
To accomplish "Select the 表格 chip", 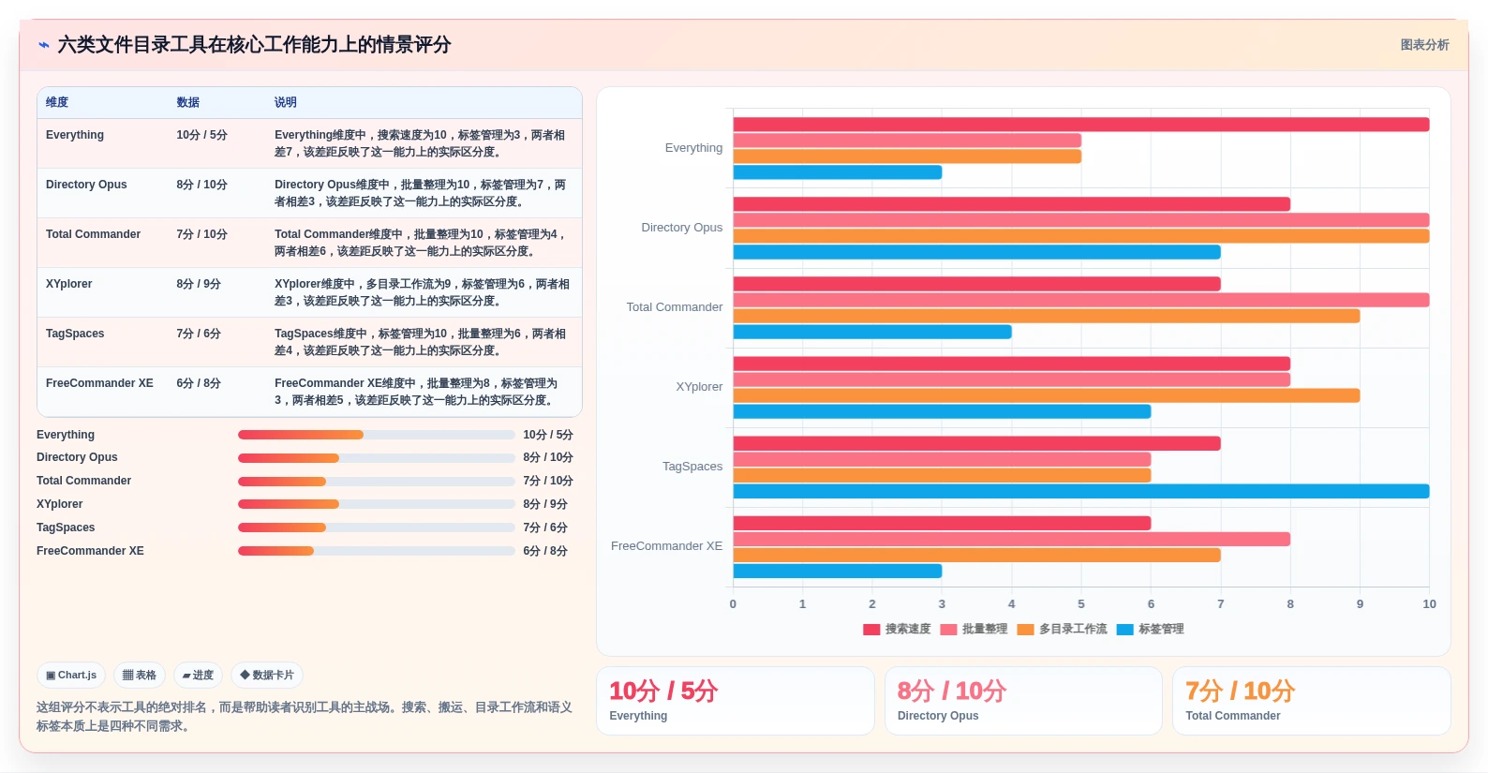I will coord(140,675).
